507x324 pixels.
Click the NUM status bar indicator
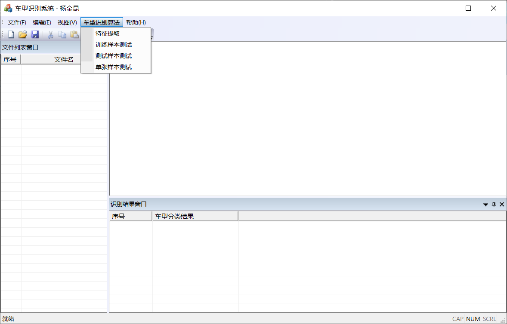(473, 319)
